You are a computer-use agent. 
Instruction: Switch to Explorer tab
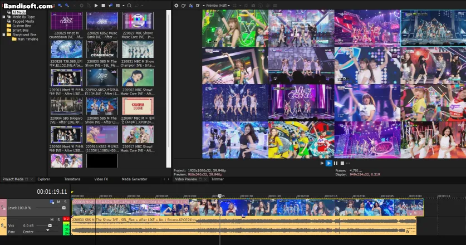[43, 179]
